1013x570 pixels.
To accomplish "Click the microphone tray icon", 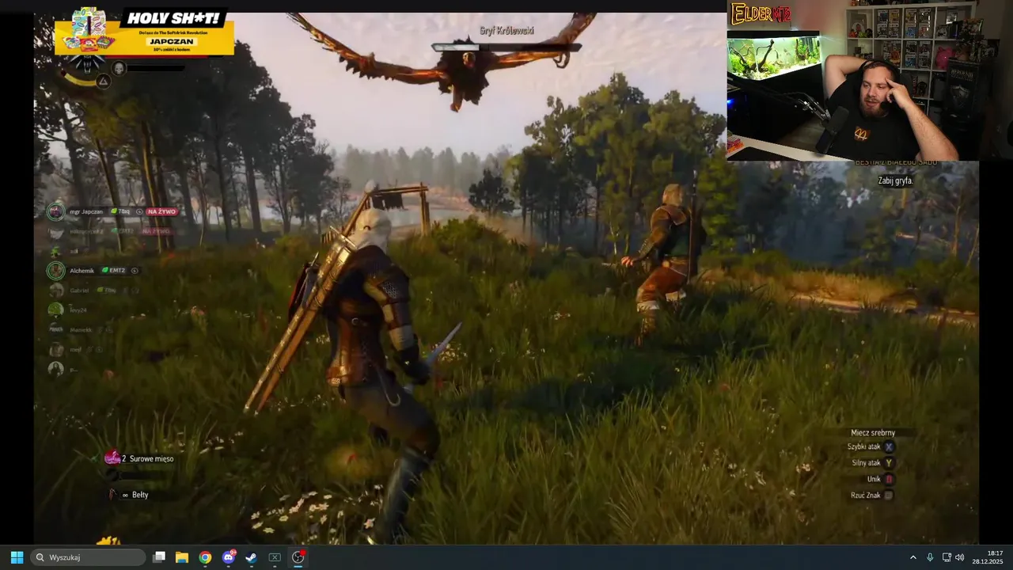I will (930, 557).
